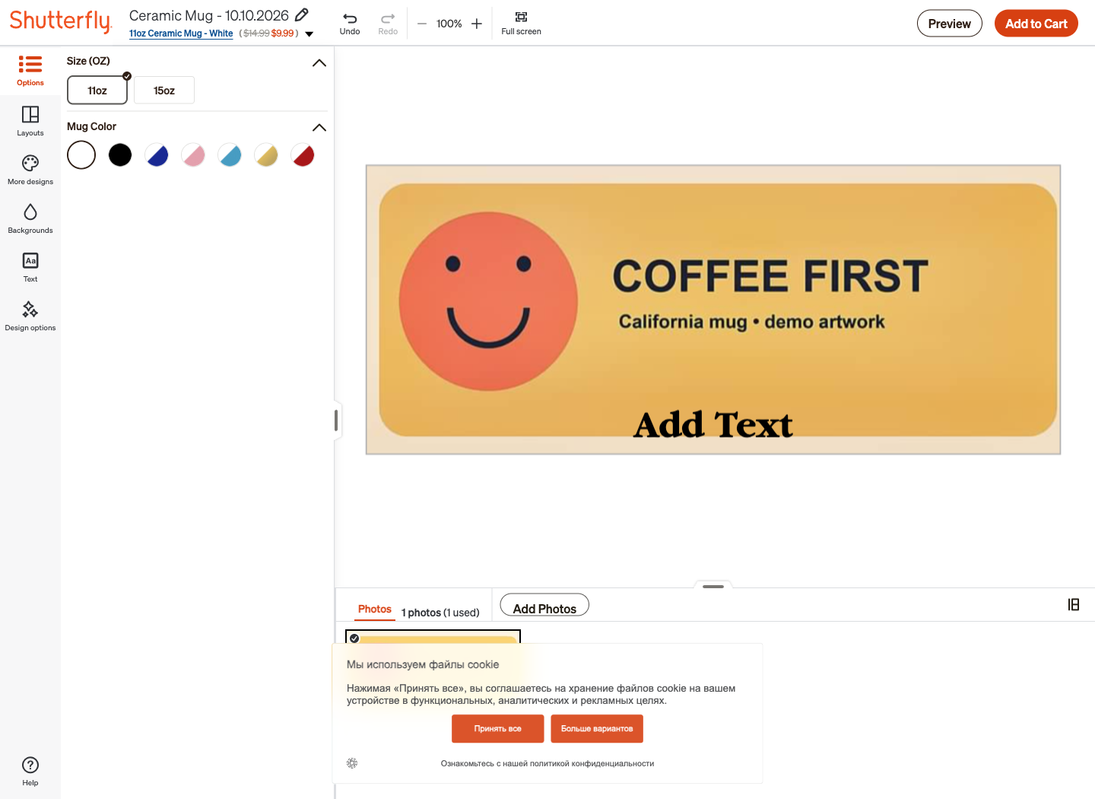Click the Redo arrow
Screen dimensions: 1095x799
[388, 24]
